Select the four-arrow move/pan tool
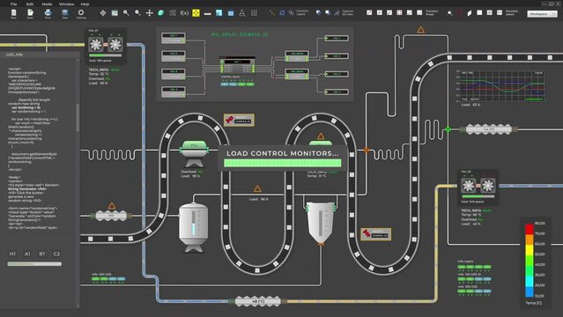 150,13
